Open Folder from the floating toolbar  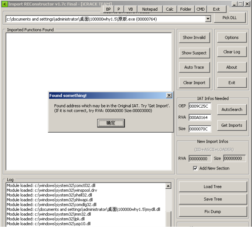186,9
